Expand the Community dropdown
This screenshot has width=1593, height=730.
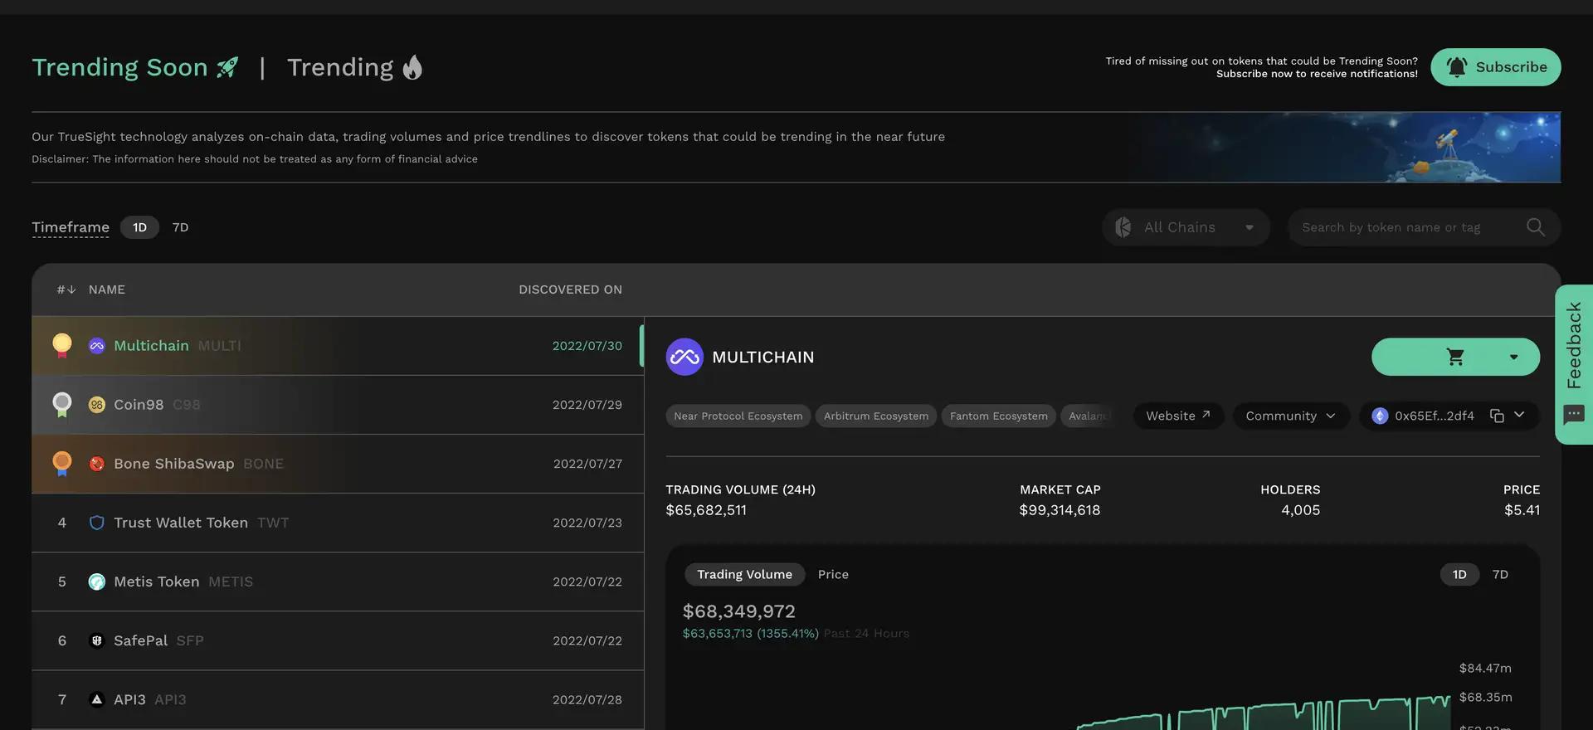click(x=1290, y=416)
